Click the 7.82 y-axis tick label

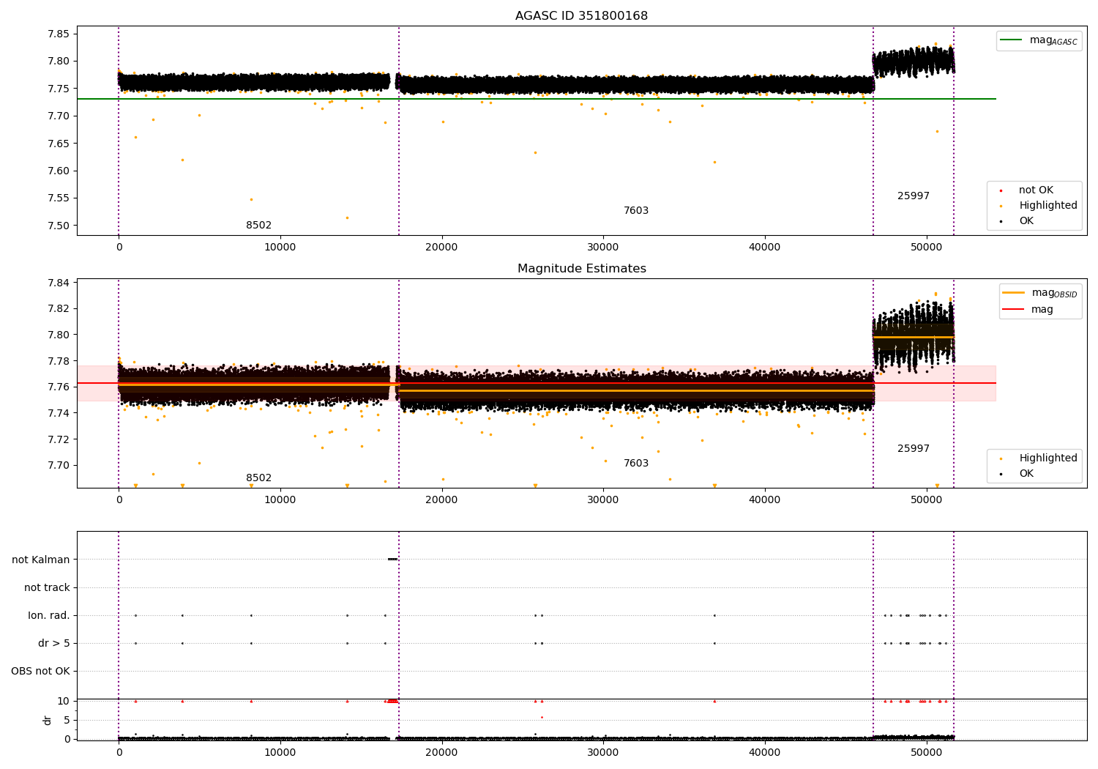[x=59, y=308]
